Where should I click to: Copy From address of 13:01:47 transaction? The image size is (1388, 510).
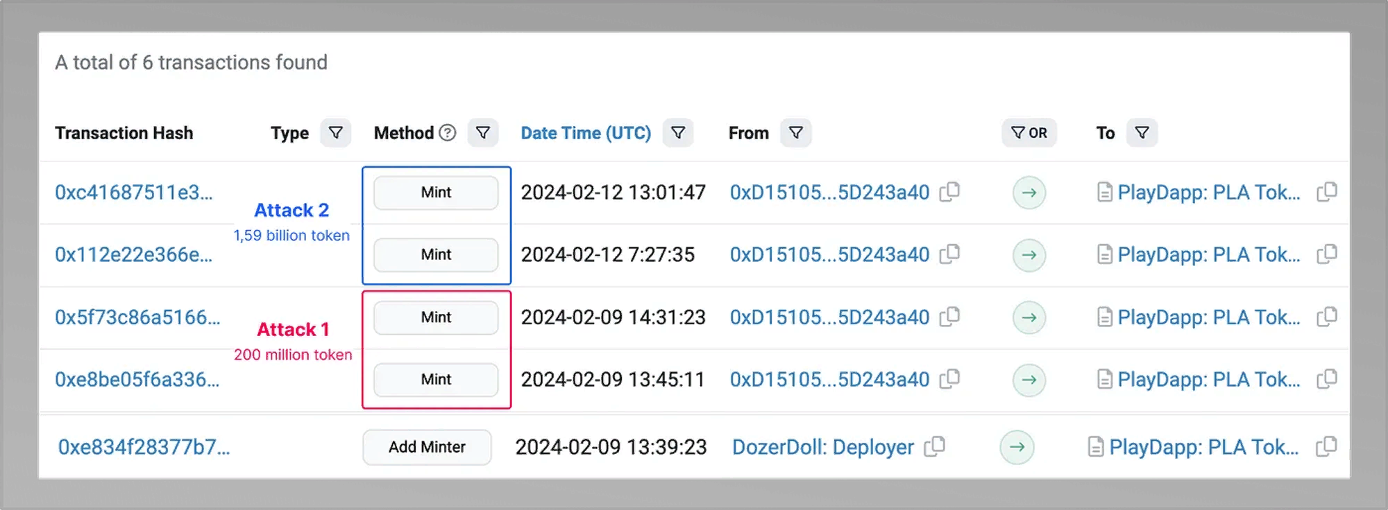949,192
